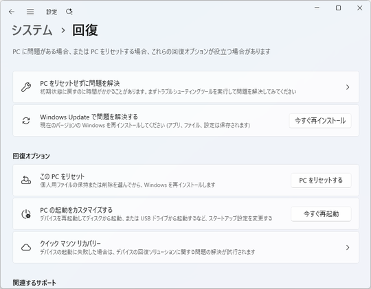
Task: Click 今すぐ再インストール button
Action: click(320, 121)
